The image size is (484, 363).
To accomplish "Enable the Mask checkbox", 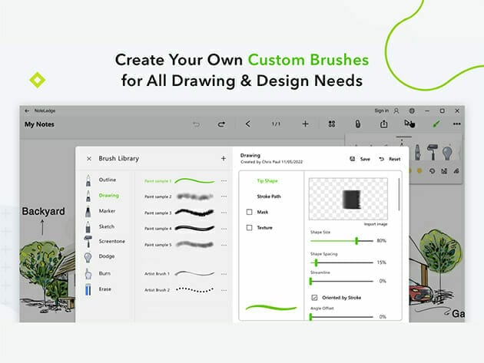I will [x=249, y=212].
